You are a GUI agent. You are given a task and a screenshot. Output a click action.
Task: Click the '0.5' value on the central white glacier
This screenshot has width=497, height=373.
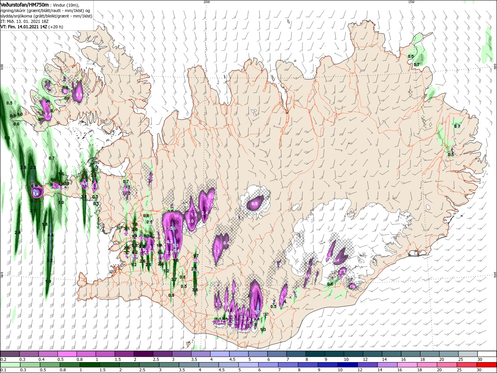point(255,204)
